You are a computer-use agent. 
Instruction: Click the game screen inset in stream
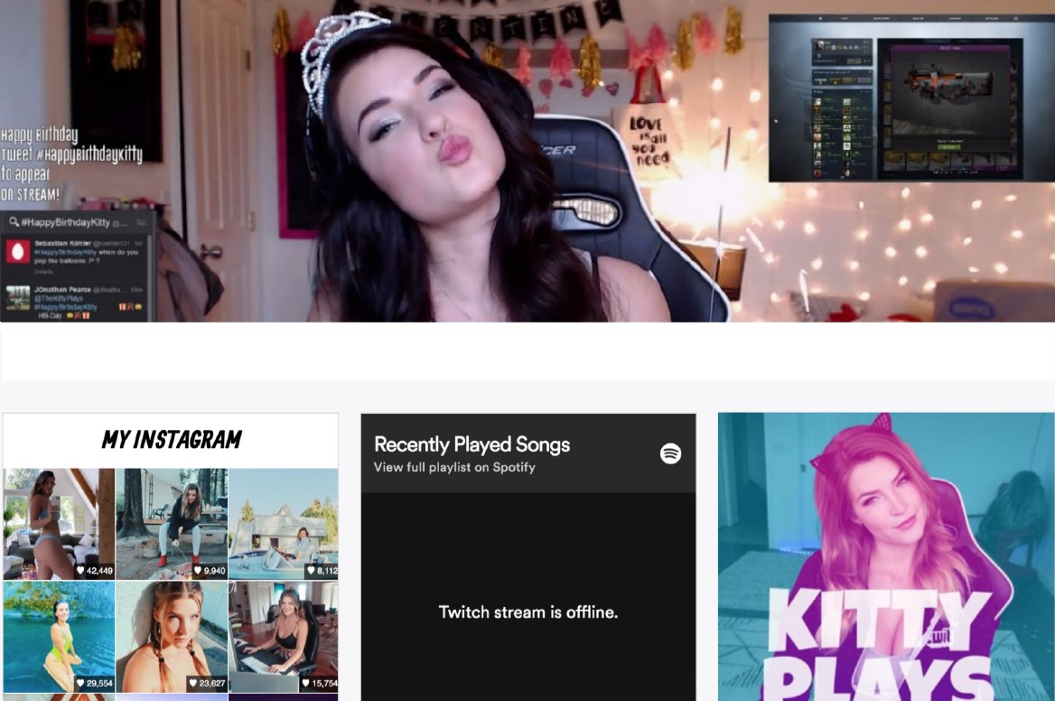[911, 98]
